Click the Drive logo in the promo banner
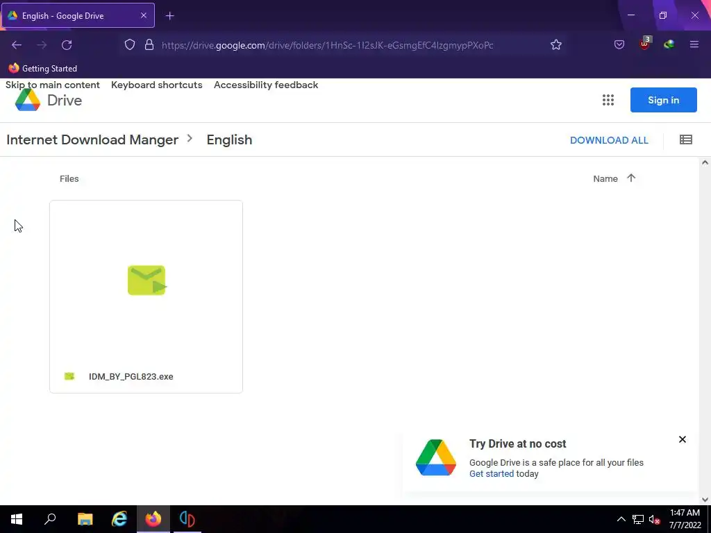The height and width of the screenshot is (533, 711). pyautogui.click(x=436, y=457)
